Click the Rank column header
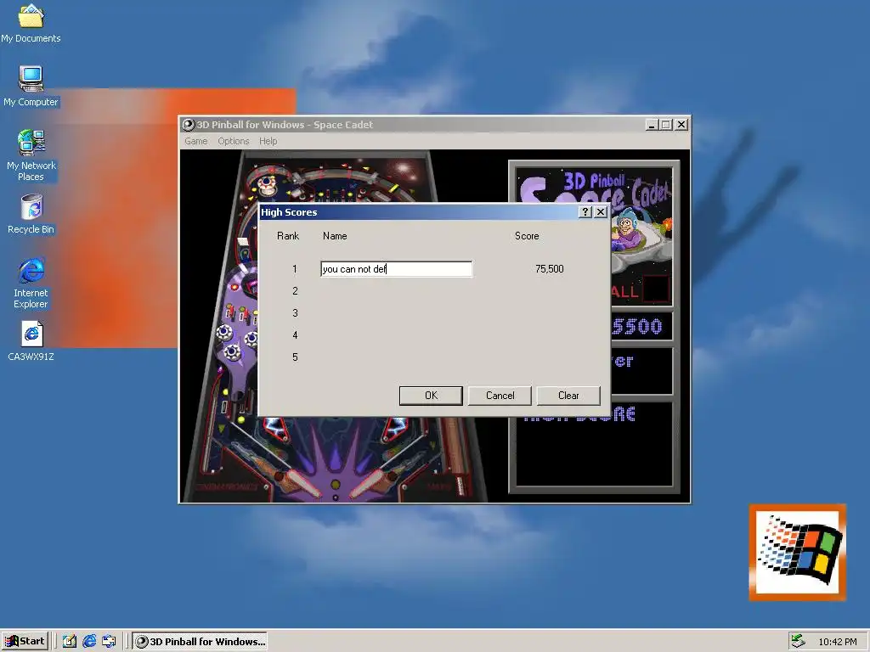 coord(288,236)
